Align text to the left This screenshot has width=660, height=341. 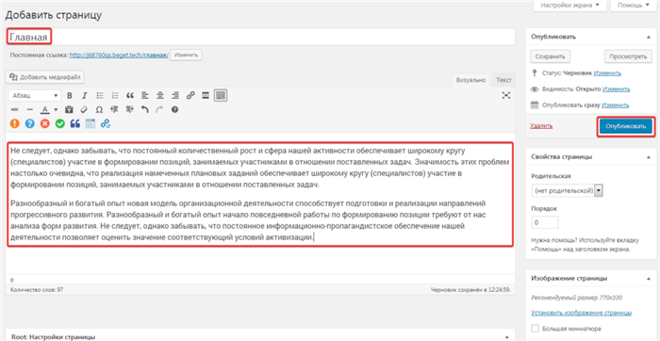(x=145, y=95)
